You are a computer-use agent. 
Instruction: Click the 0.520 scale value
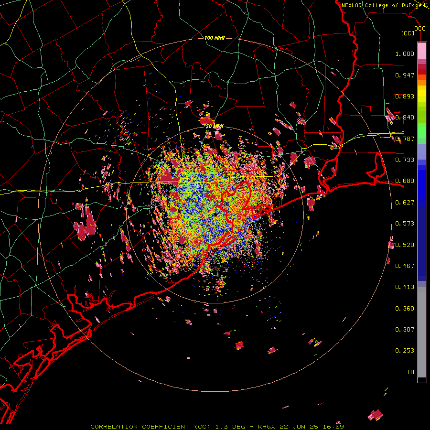405,245
